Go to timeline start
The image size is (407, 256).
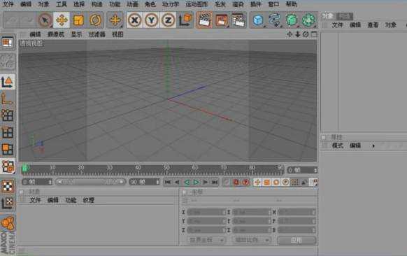pyautogui.click(x=168, y=183)
